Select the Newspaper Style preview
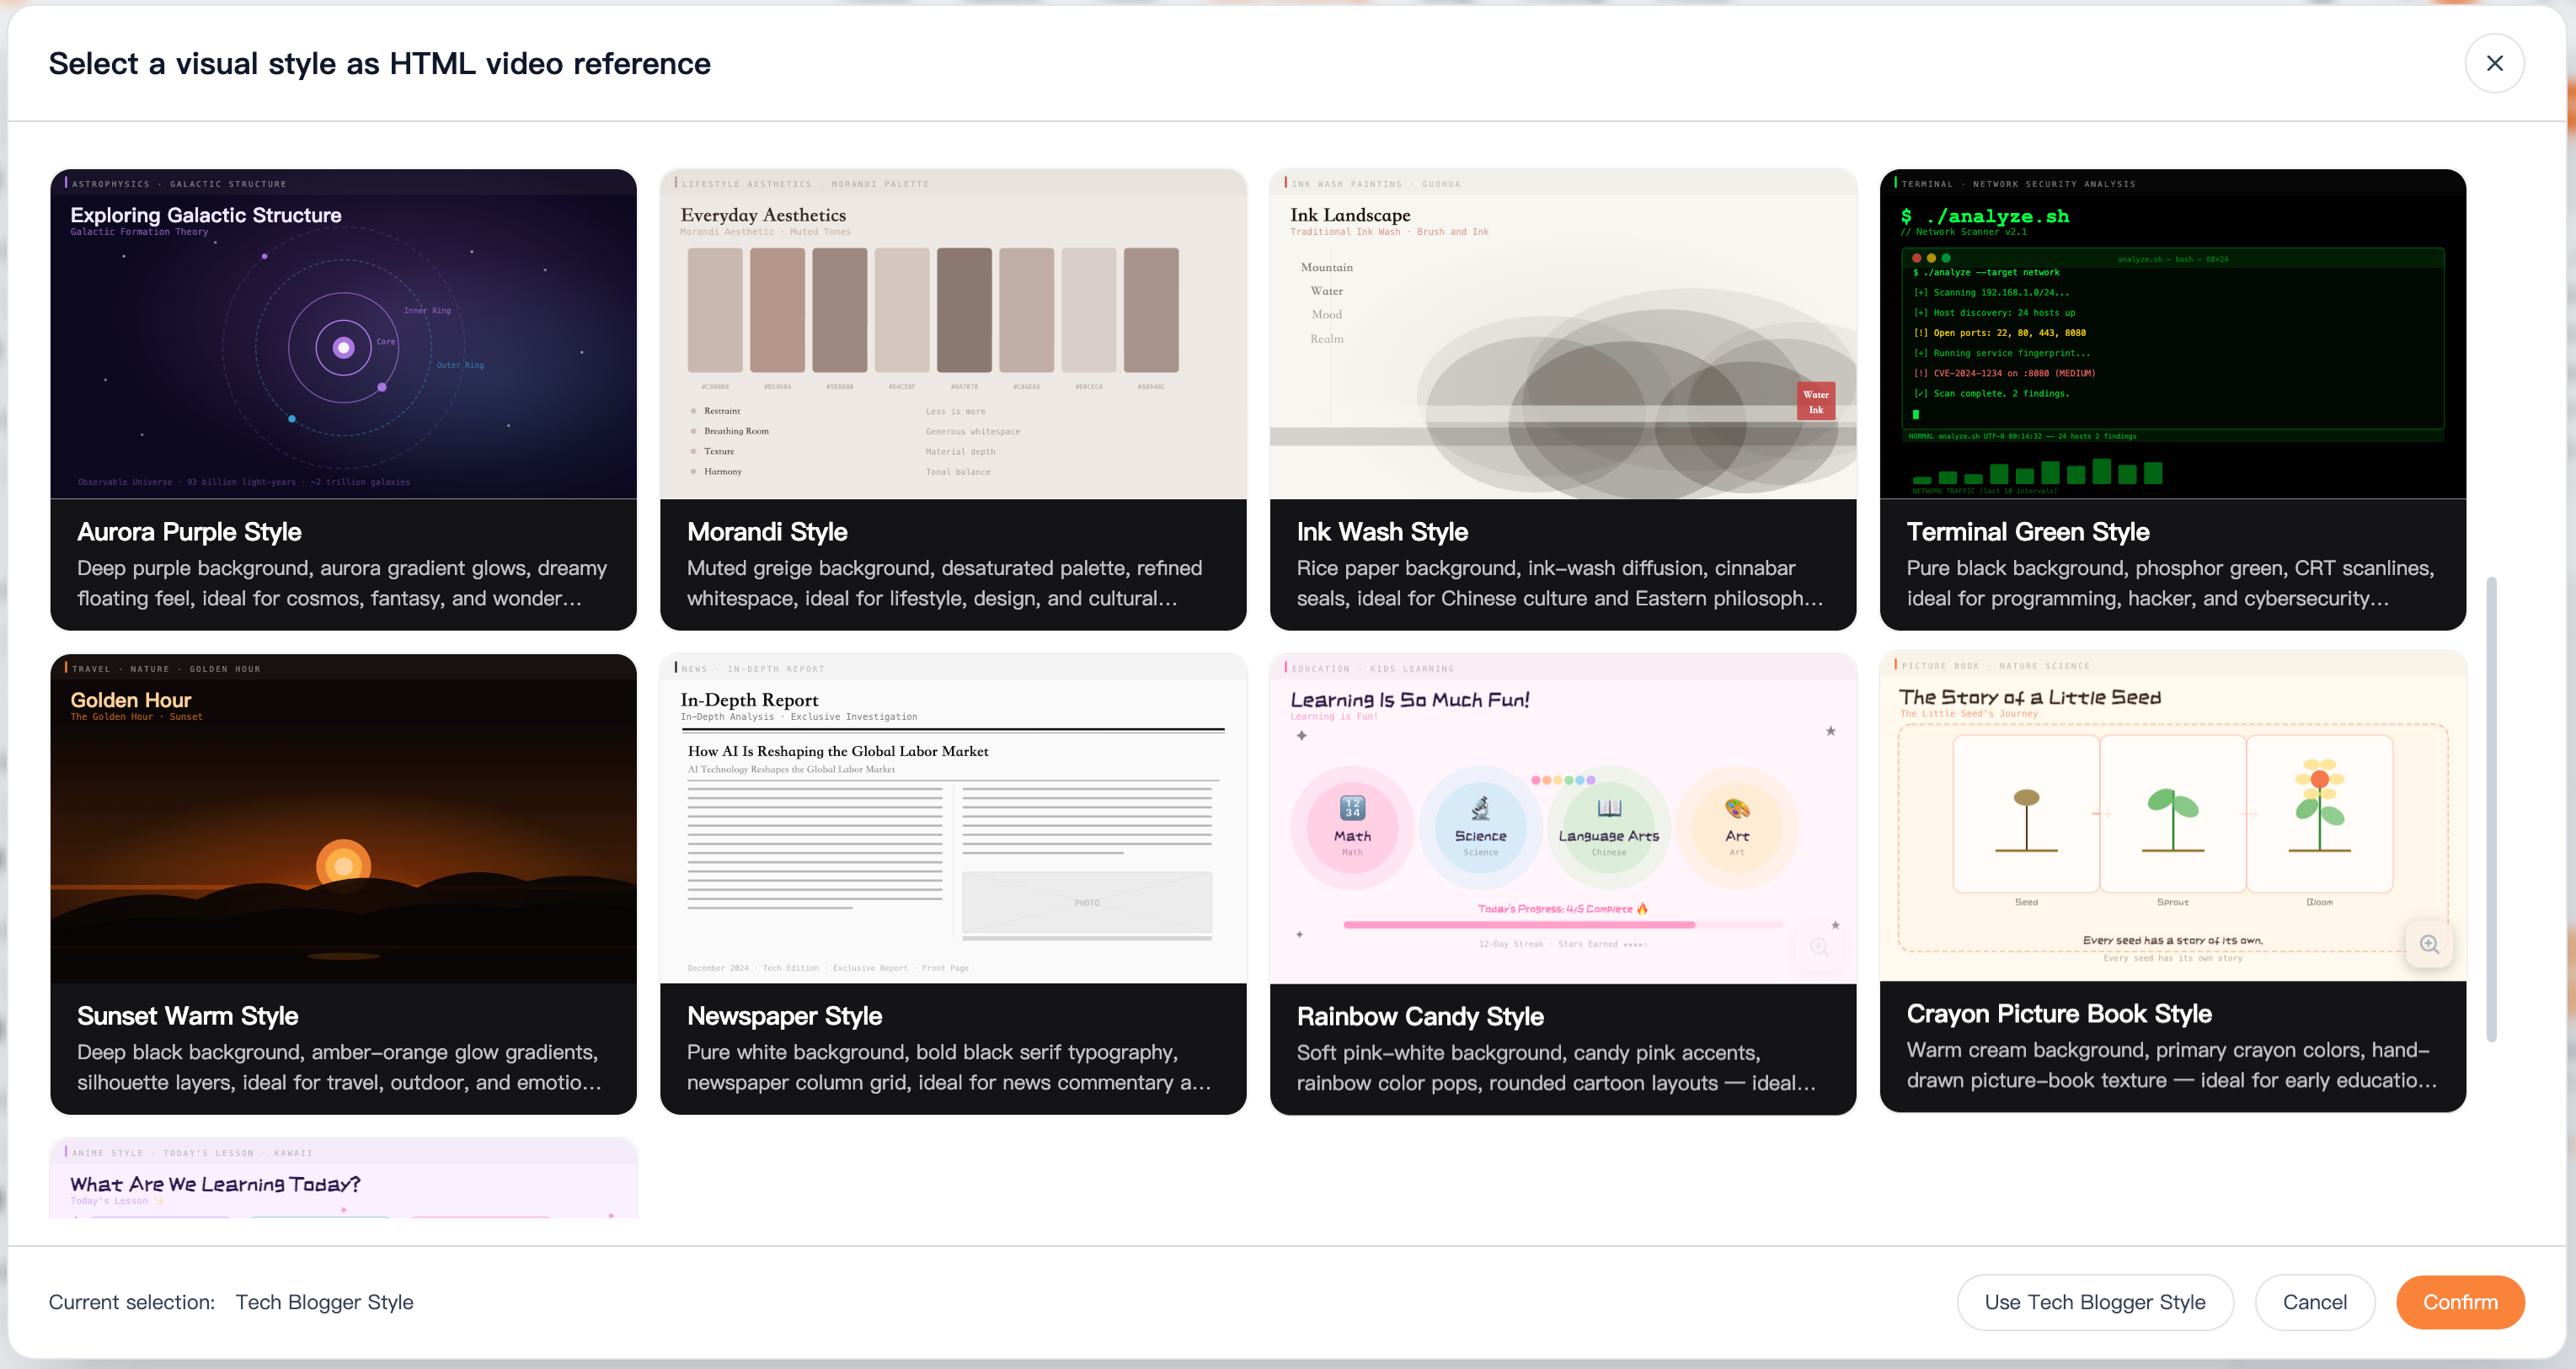 tap(953, 818)
